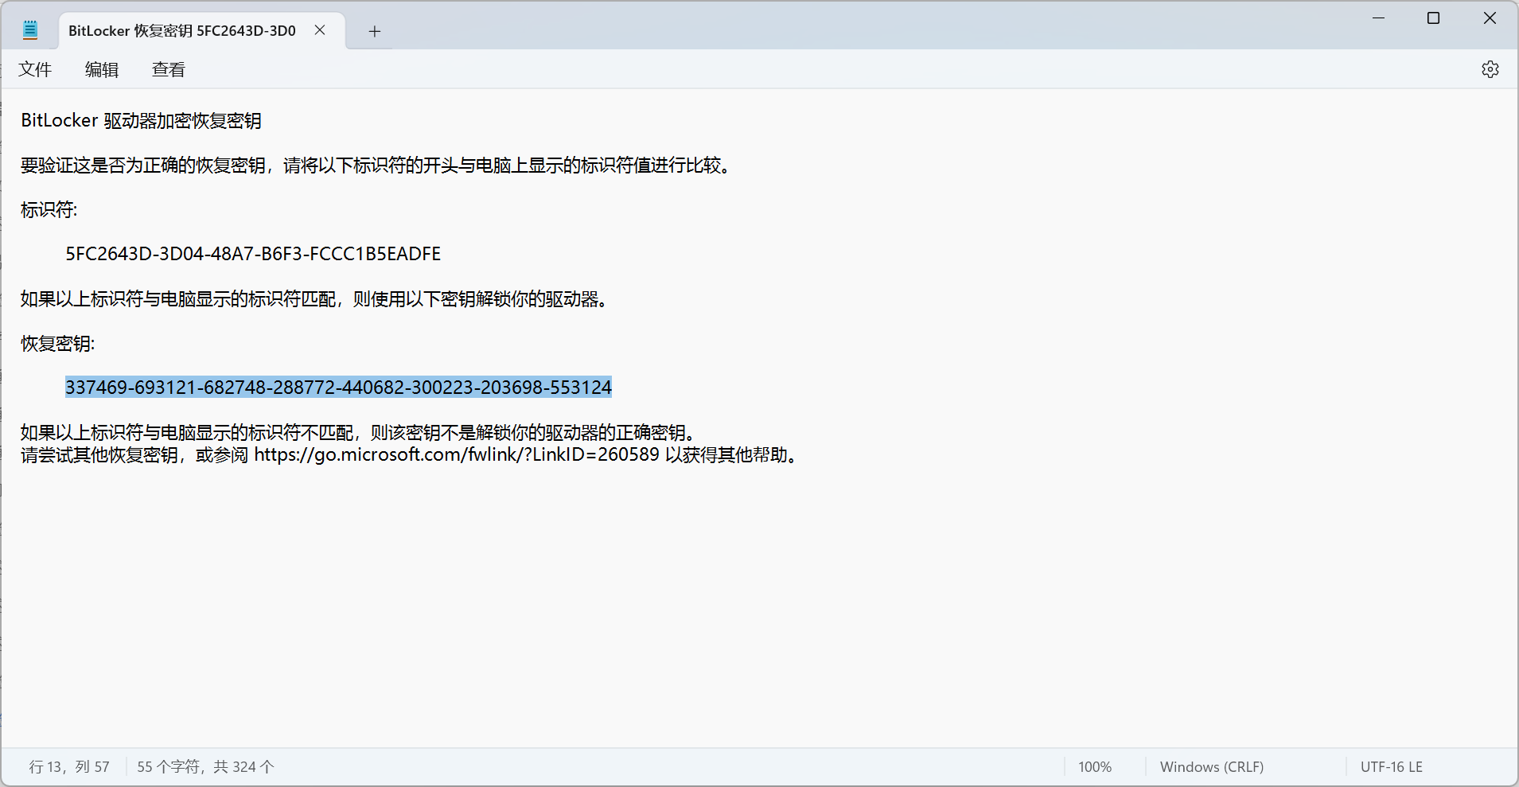This screenshot has width=1519, height=787.
Task: Click the highlighted recovery key 337469-693121
Action: [338, 388]
